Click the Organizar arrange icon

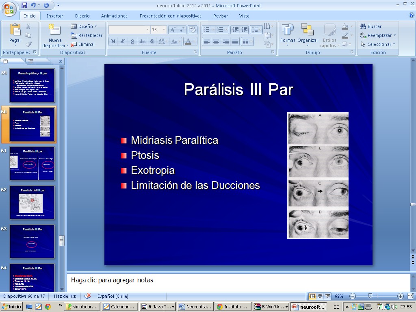(308, 30)
